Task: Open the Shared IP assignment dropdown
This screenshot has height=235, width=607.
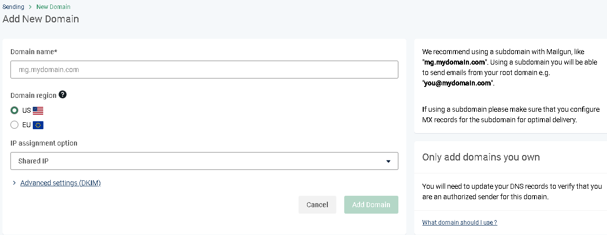Action: point(204,161)
